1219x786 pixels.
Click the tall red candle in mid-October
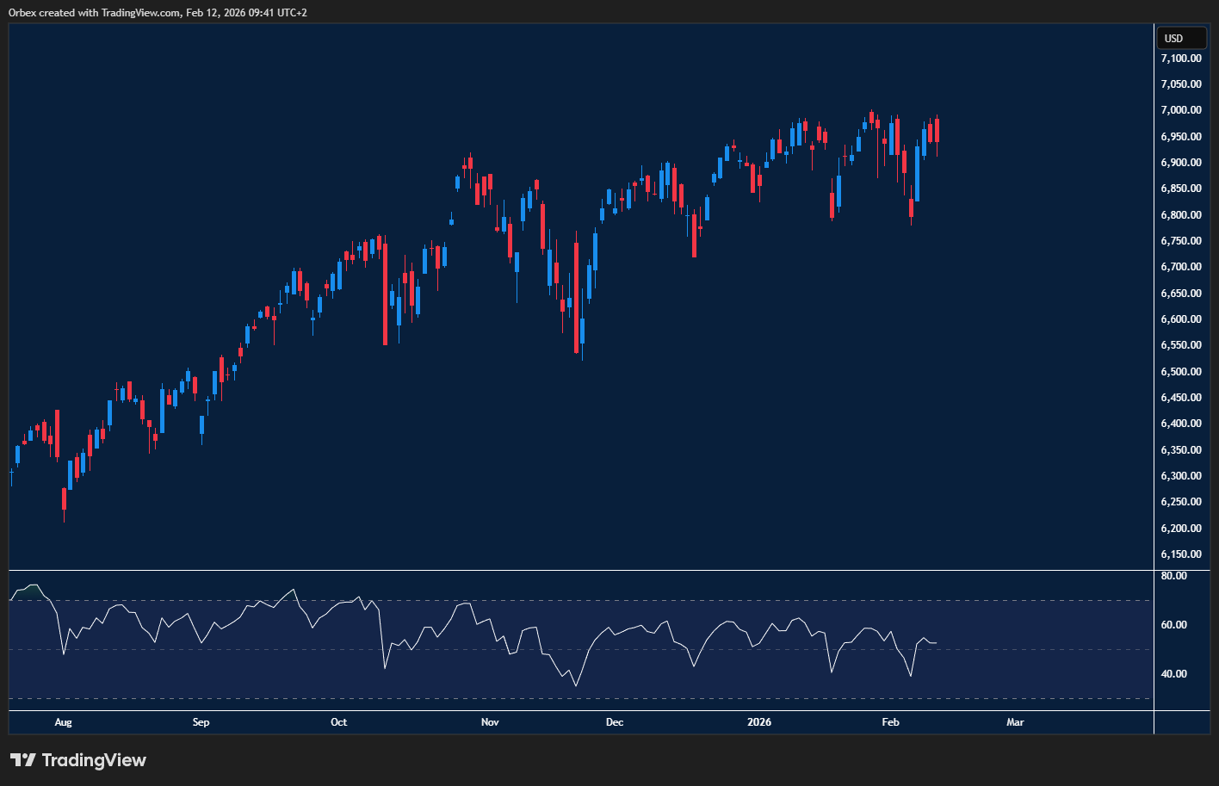click(385, 294)
